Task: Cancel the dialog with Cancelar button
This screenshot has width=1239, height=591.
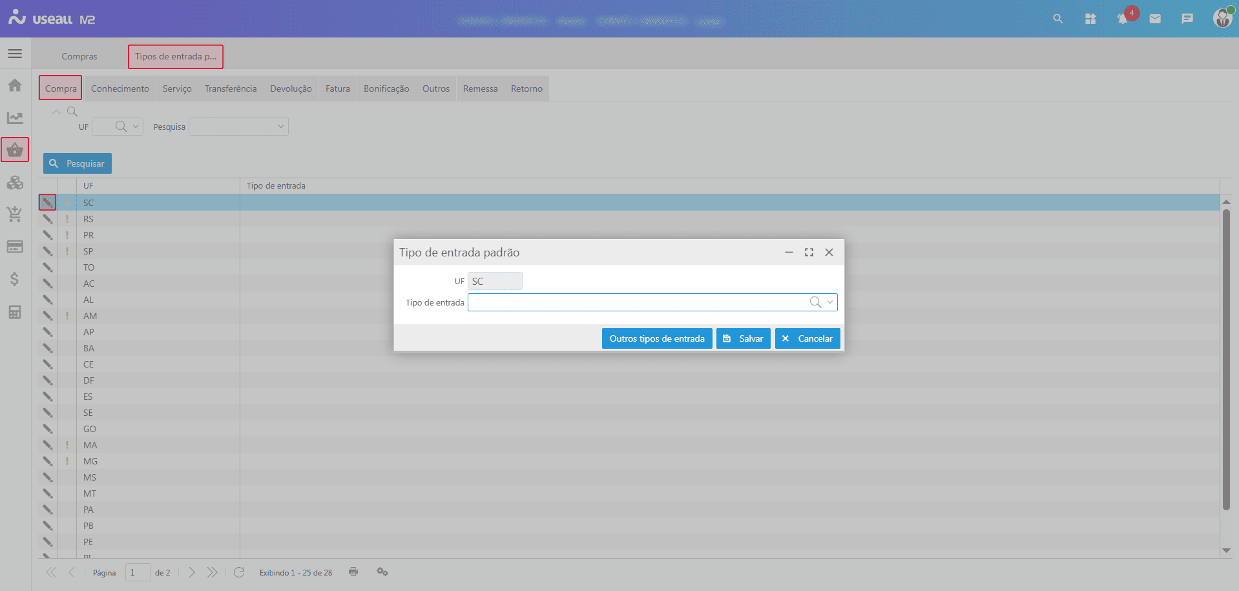Action: 807,338
